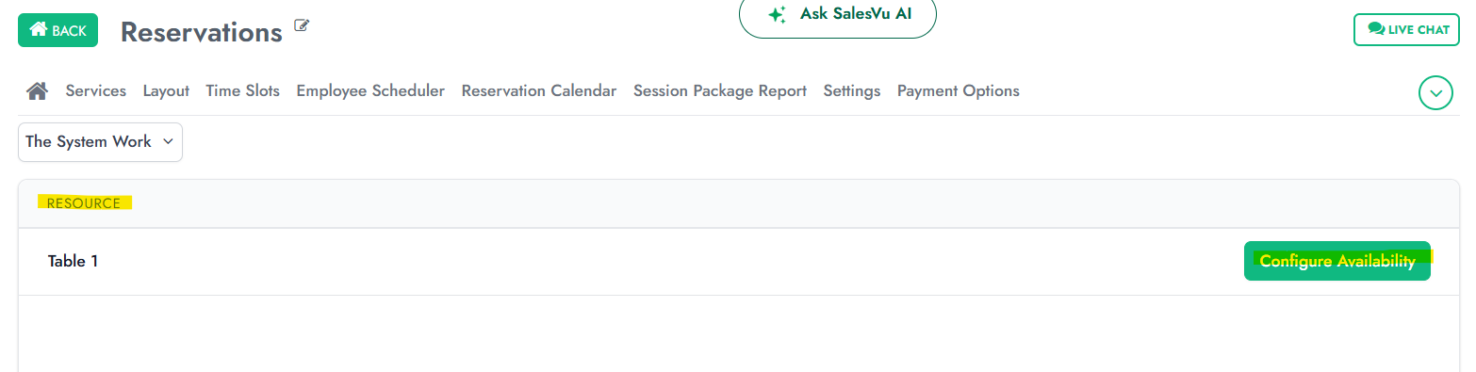The width and height of the screenshot is (1476, 372).
Task: Open the Services tab
Action: pos(96,90)
